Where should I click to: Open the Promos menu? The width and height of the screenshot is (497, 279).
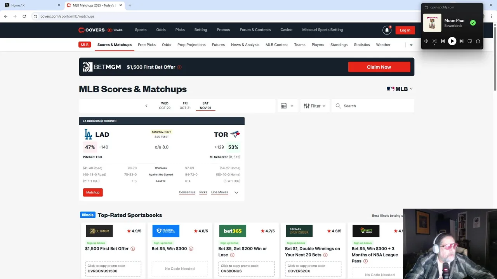223,30
